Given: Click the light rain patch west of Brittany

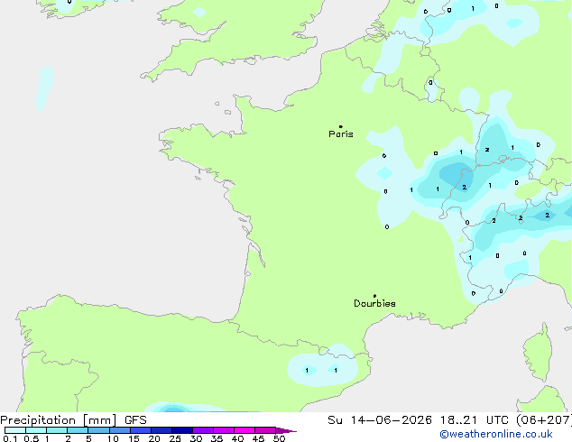Looking at the screenshot, I should tap(45, 88).
